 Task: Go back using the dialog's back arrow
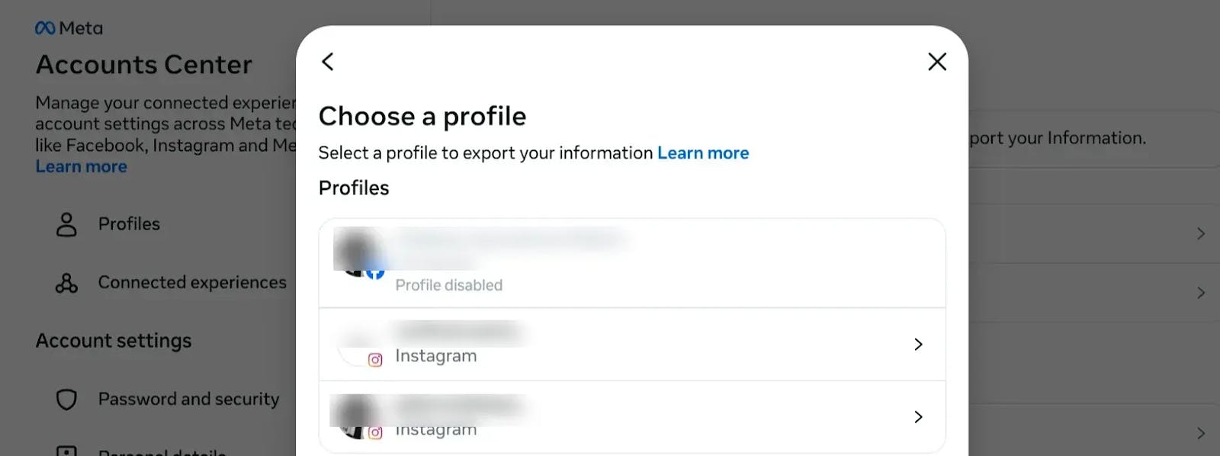pos(328,62)
